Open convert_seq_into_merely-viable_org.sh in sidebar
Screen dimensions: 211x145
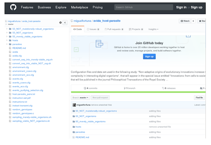(33, 60)
